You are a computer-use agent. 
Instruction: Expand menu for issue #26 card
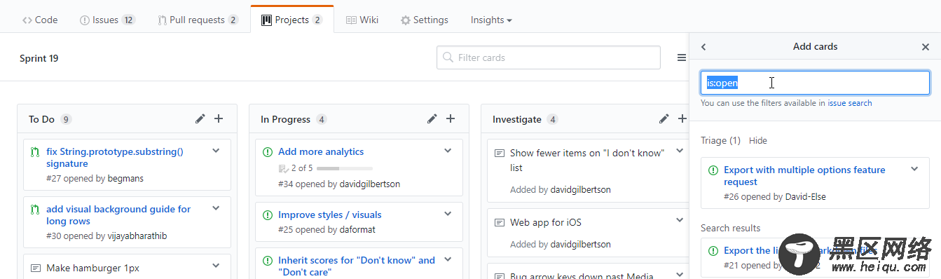tap(914, 168)
